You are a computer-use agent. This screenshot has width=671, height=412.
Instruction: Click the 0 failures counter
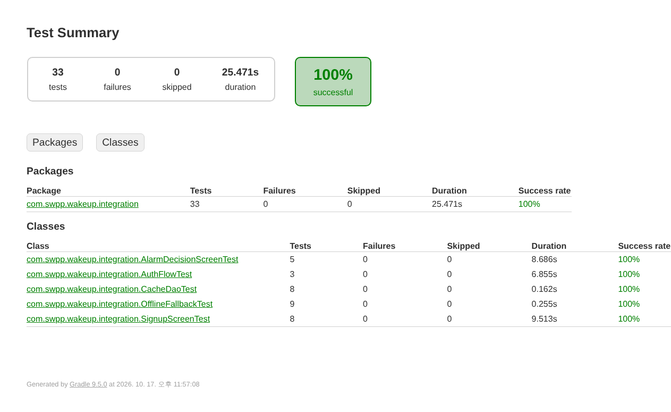(117, 79)
